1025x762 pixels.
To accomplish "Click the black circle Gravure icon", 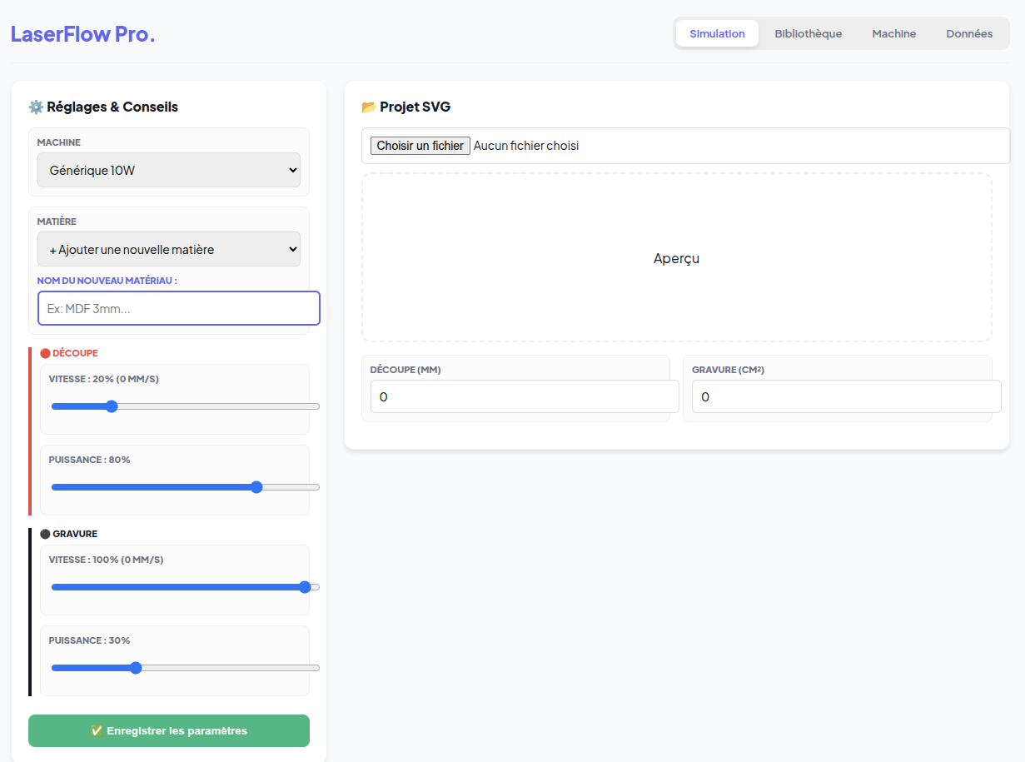I will [x=45, y=534].
